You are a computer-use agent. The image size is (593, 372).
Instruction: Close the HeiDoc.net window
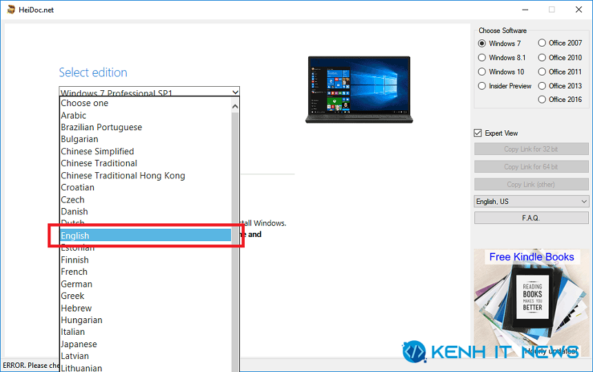[579, 10]
